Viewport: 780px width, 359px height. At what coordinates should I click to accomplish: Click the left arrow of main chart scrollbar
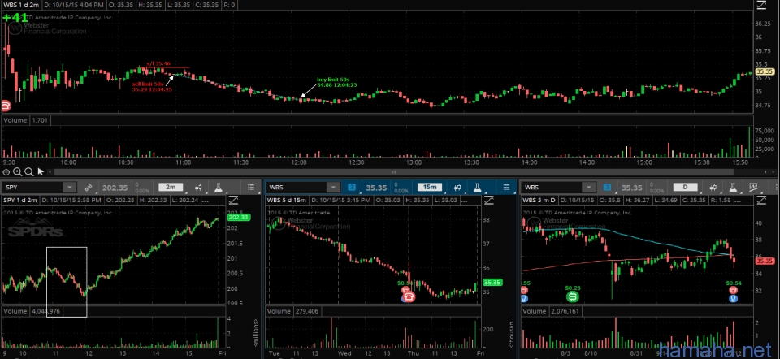pyautogui.click(x=50, y=172)
